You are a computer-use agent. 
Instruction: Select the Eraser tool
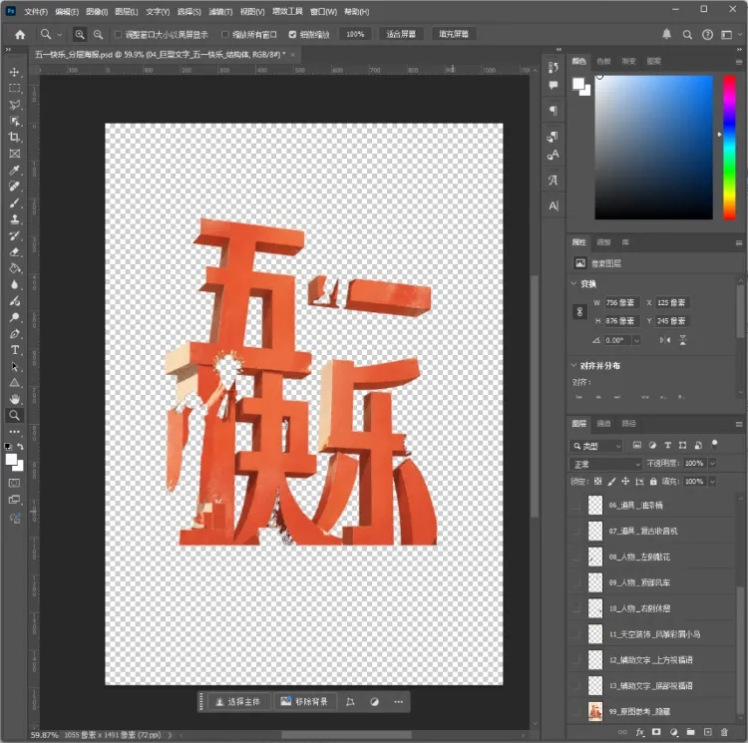14,252
